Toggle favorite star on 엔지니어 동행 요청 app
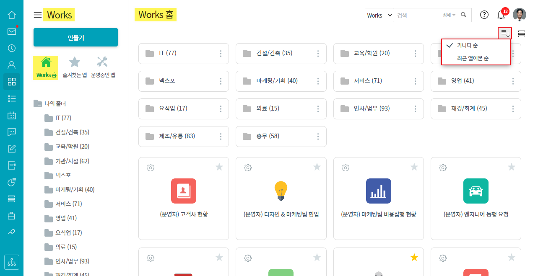 click(512, 167)
